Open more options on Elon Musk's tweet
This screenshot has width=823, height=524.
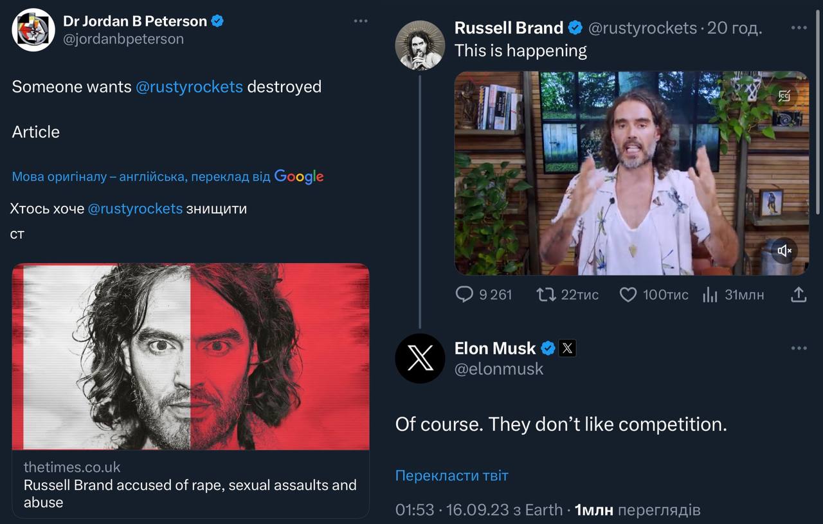click(x=799, y=348)
